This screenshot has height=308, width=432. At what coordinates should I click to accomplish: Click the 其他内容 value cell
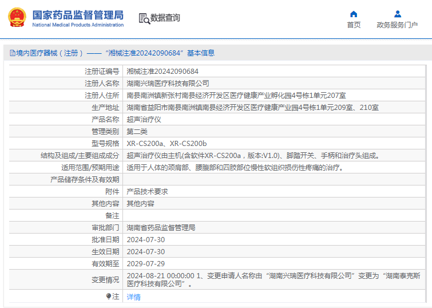point(141,203)
